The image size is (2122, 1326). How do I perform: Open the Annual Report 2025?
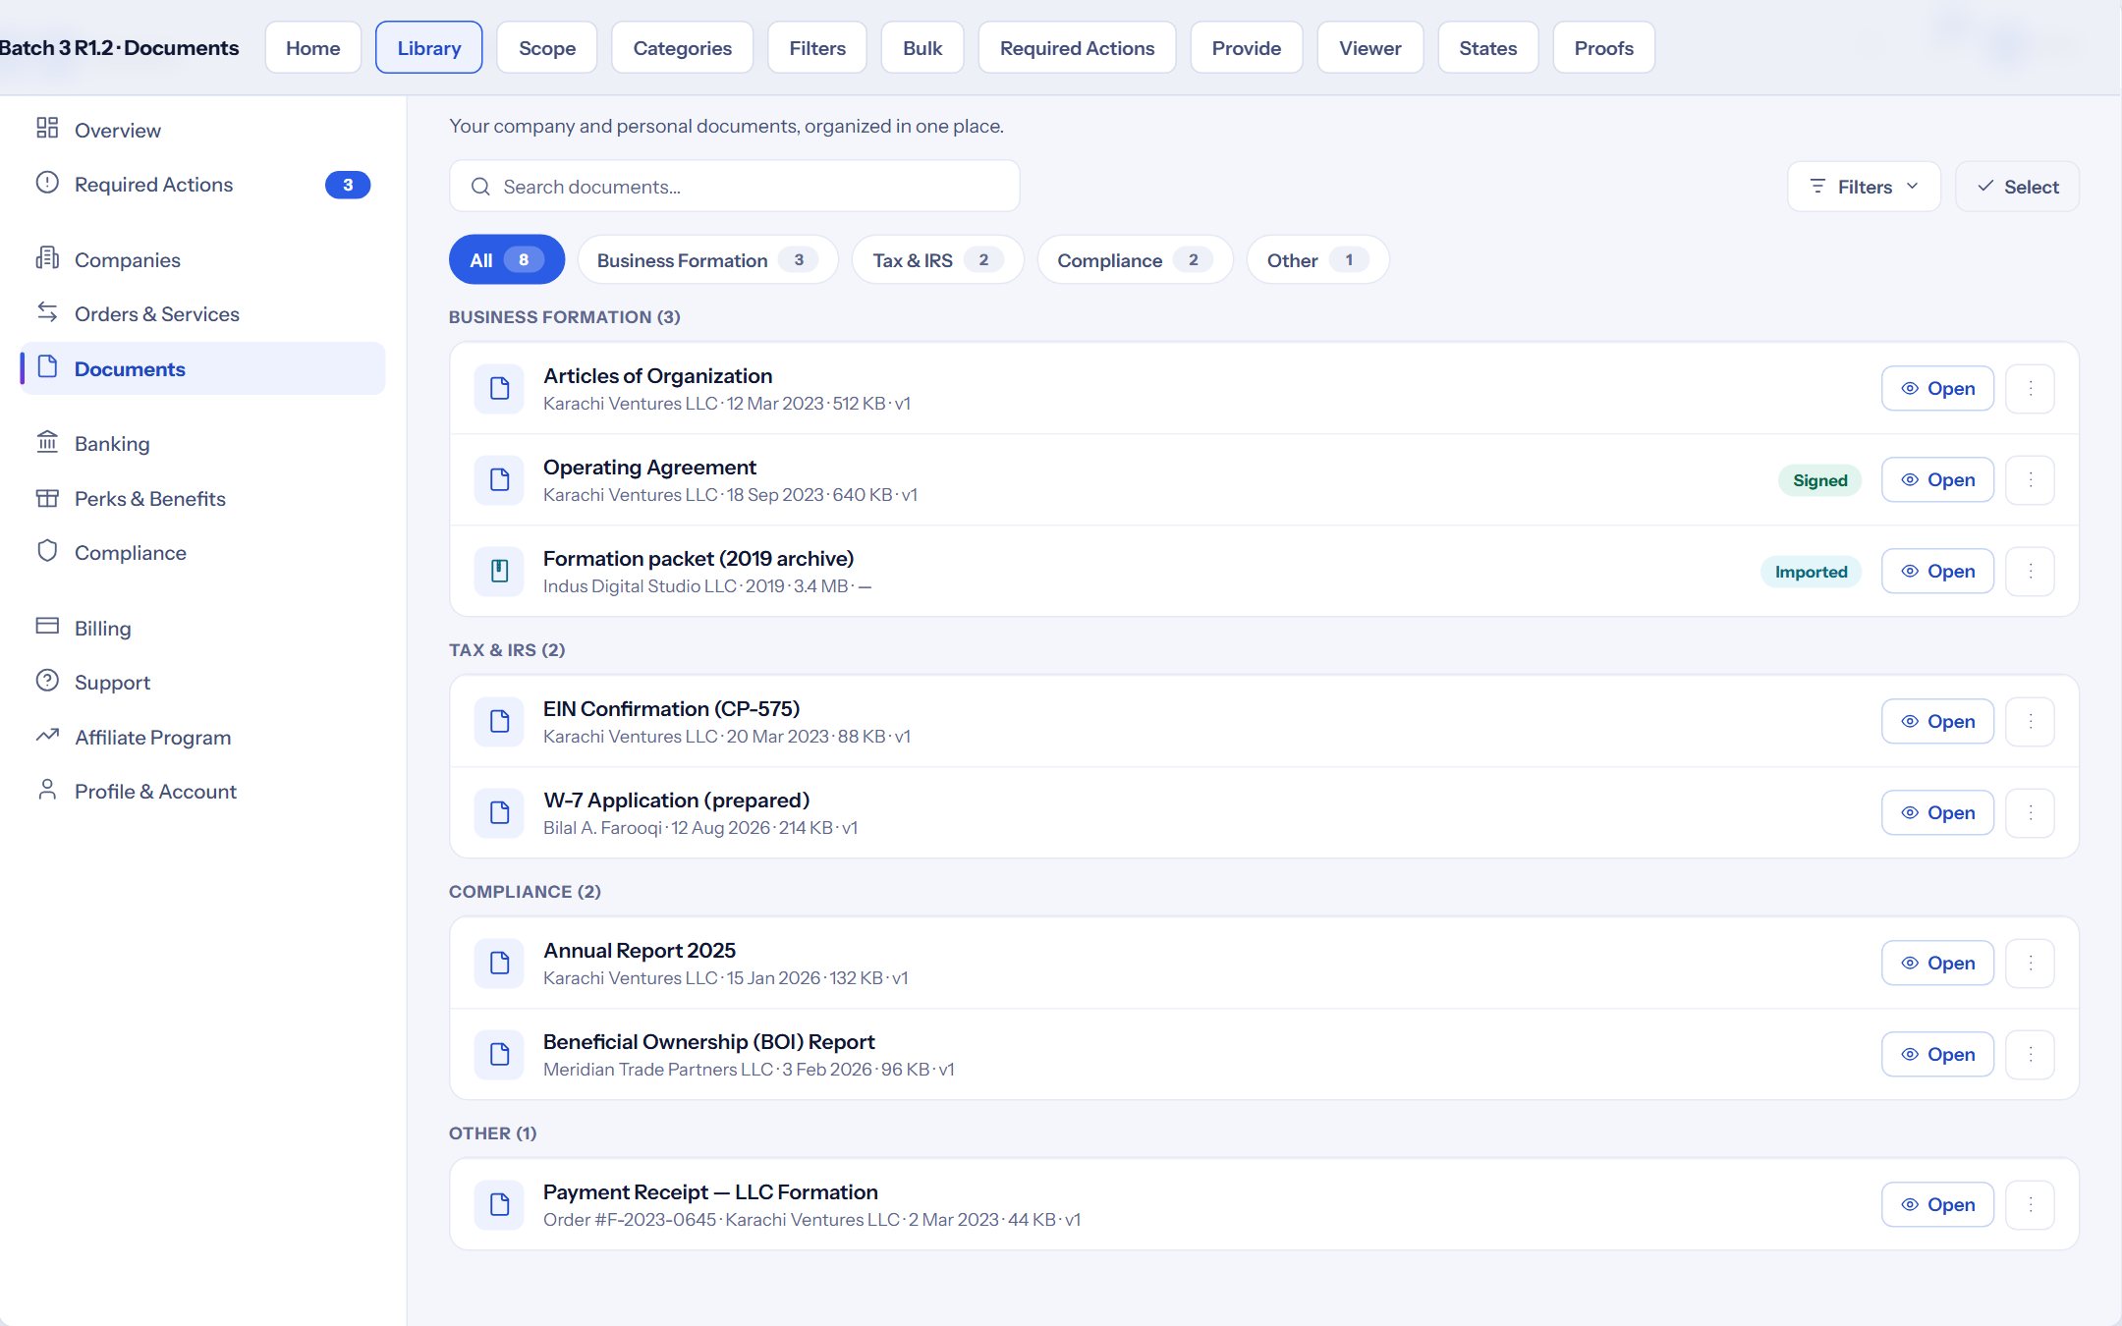pos(1937,964)
